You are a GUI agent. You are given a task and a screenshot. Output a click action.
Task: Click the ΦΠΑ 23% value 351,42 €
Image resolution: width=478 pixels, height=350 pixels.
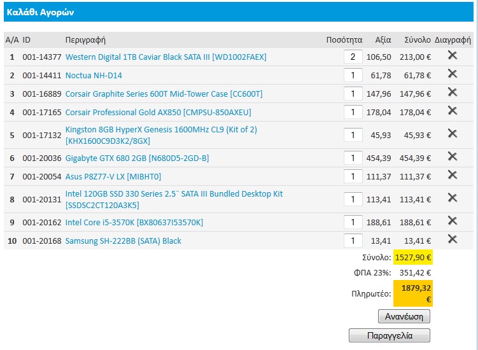[x=415, y=272]
